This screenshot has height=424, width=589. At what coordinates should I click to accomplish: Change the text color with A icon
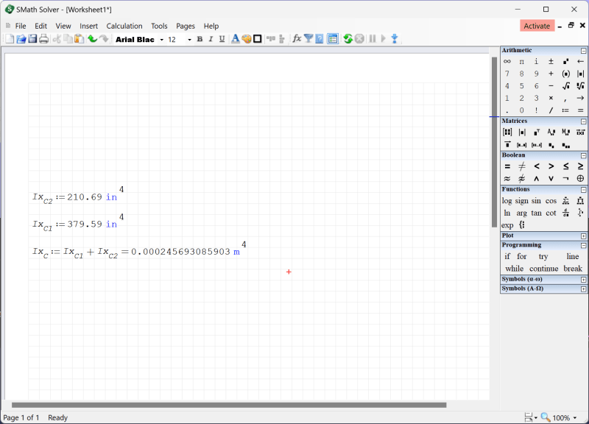(x=235, y=39)
